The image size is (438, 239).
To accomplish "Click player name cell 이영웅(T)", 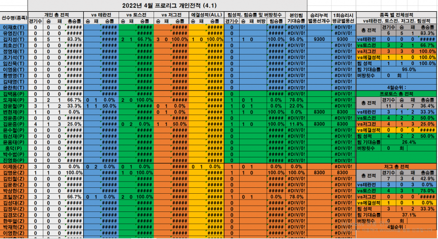I will pyautogui.click(x=14, y=69).
